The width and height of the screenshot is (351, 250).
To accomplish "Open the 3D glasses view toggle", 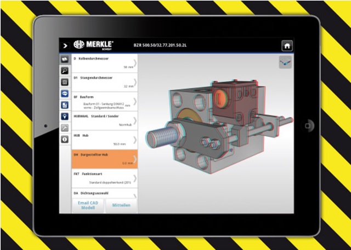I will click(x=285, y=62).
